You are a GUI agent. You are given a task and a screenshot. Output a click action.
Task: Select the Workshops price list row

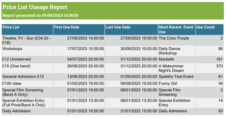(x=113, y=51)
